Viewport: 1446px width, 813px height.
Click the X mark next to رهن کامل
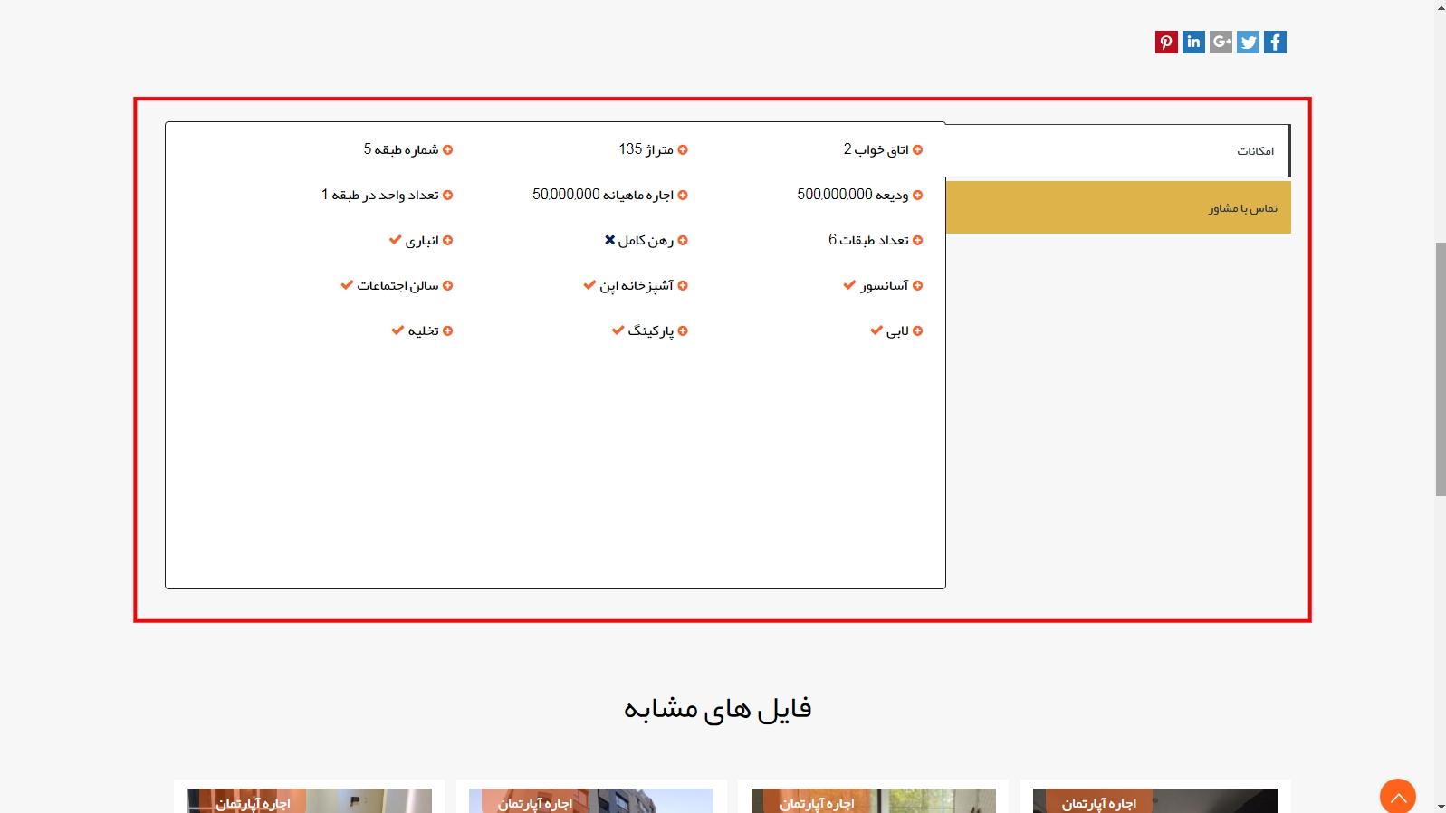pyautogui.click(x=610, y=240)
